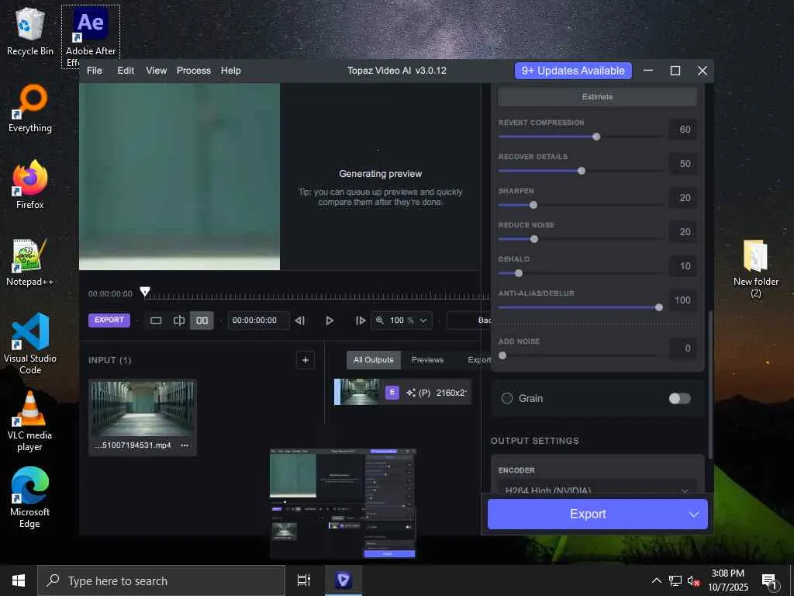Image resolution: width=794 pixels, height=596 pixels.
Task: Click the Dehalo slider handle
Action: [519, 274]
